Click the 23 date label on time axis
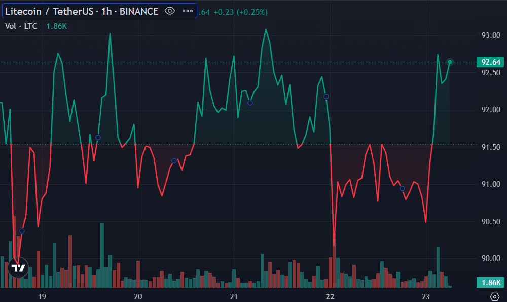This screenshot has height=302, width=507. 426,297
